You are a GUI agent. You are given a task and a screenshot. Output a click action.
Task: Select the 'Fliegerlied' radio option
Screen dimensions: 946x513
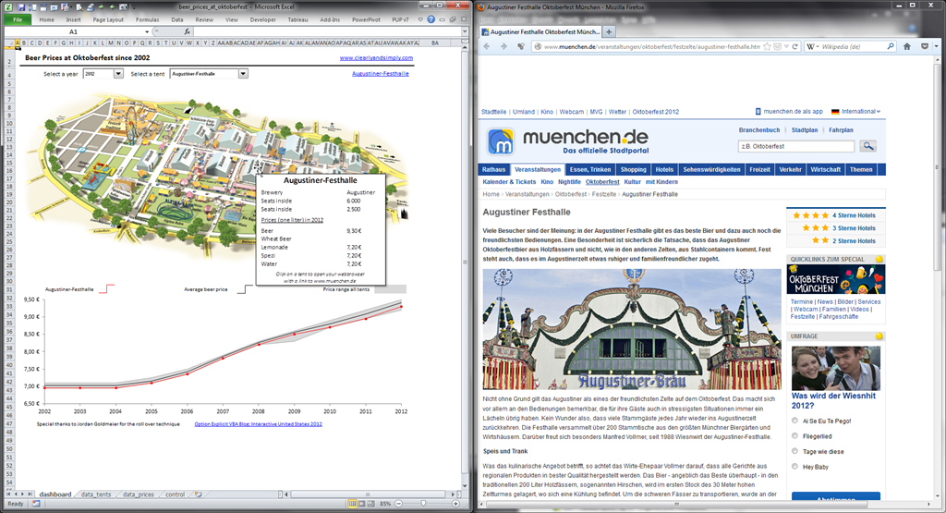794,435
